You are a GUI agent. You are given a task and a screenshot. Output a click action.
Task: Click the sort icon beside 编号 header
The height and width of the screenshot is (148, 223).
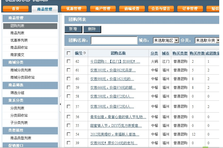point(85,53)
